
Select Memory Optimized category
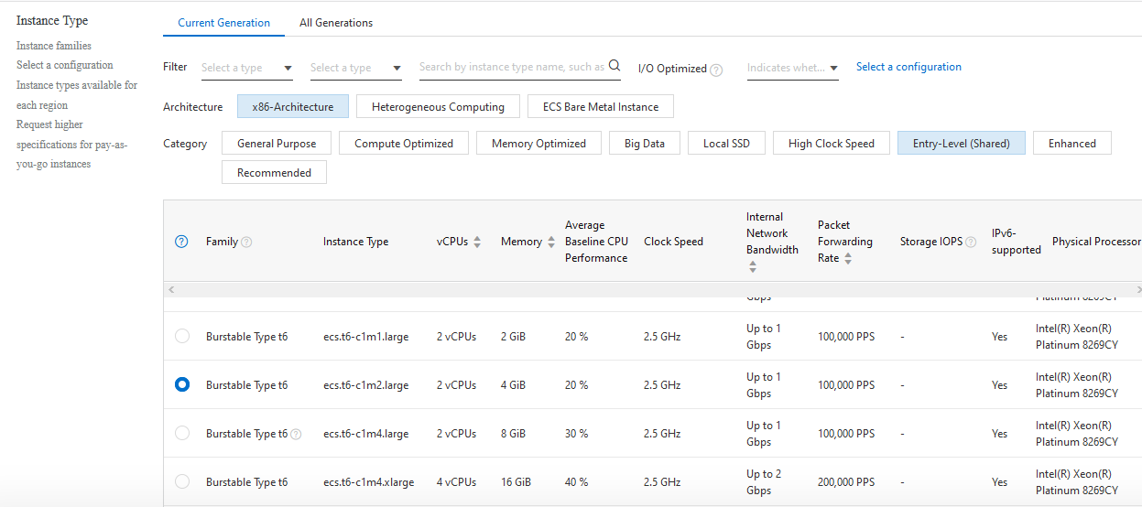pos(538,144)
